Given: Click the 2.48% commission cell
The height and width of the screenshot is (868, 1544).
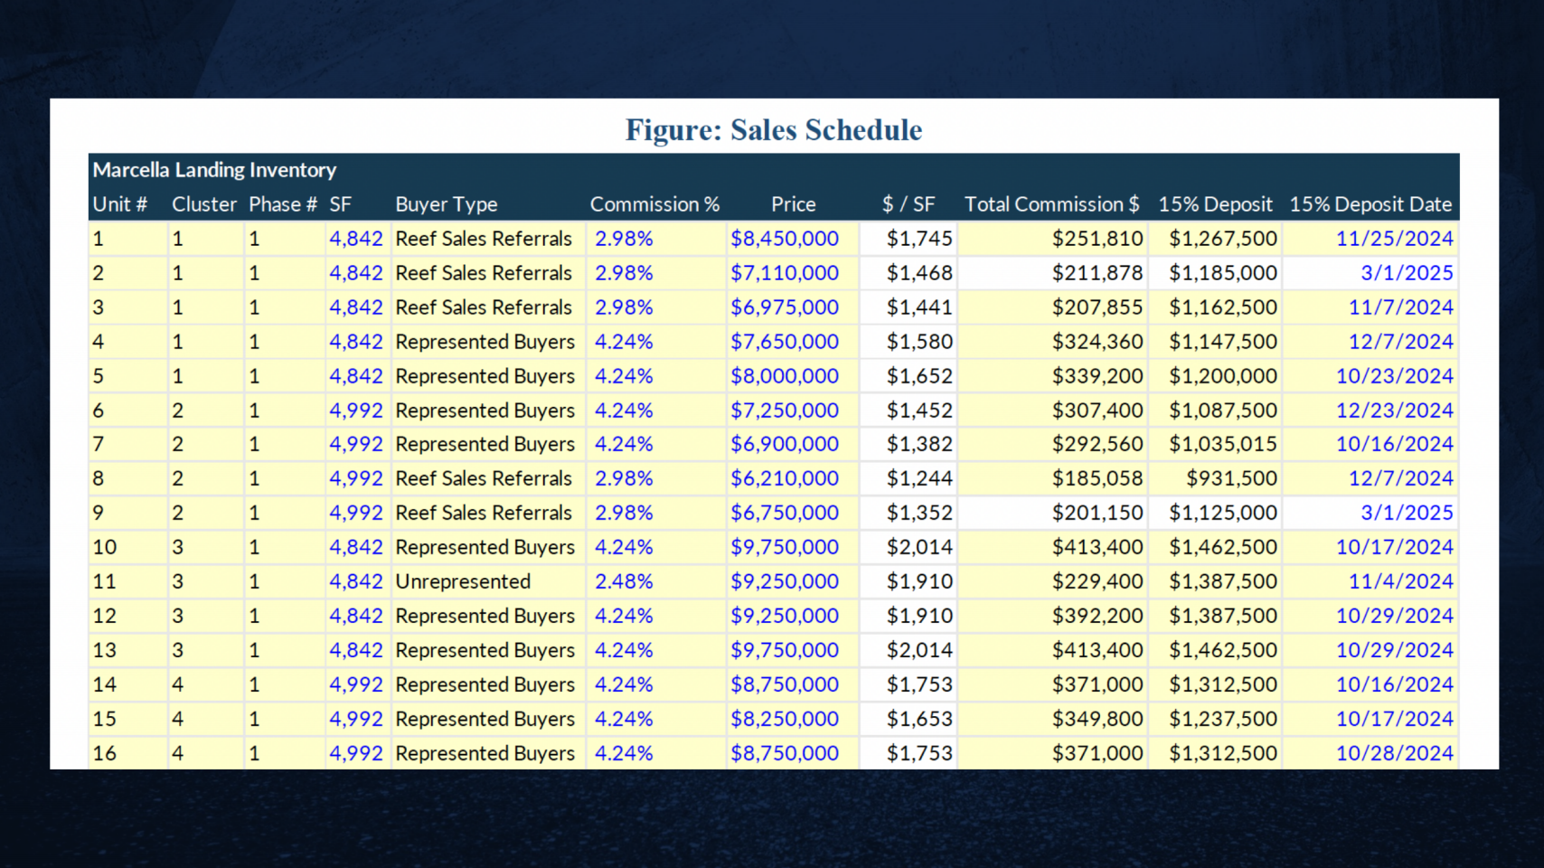Looking at the screenshot, I should (623, 581).
